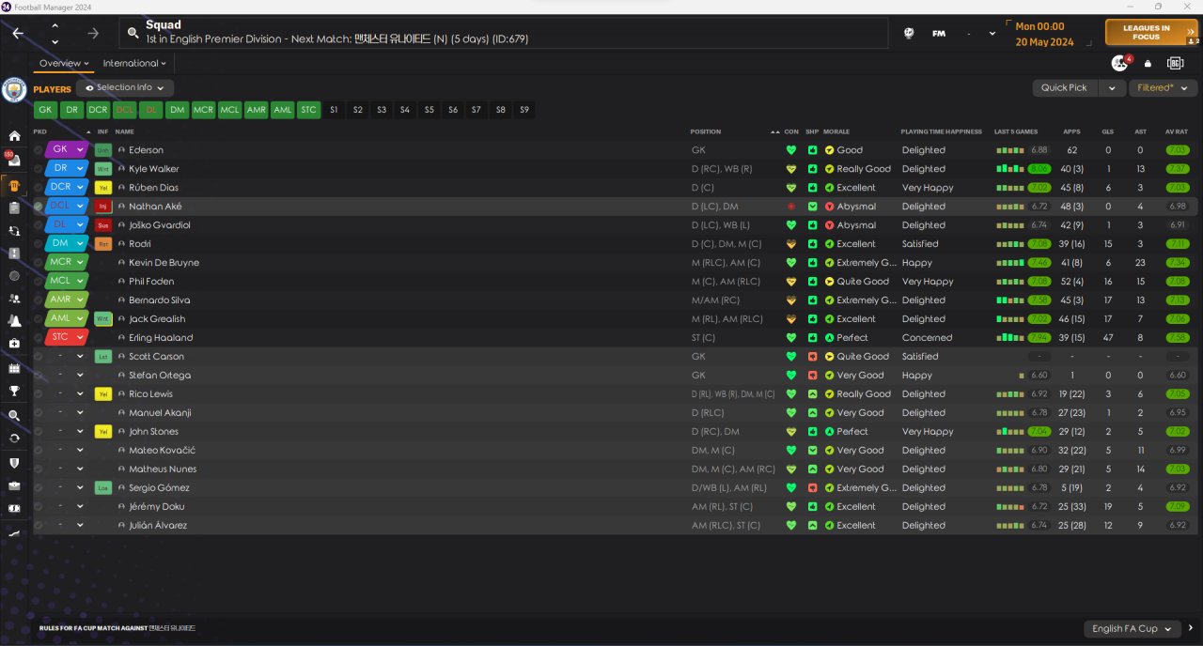This screenshot has width=1203, height=646.
Task: Open the Overview dropdown tab
Action: click(x=64, y=64)
